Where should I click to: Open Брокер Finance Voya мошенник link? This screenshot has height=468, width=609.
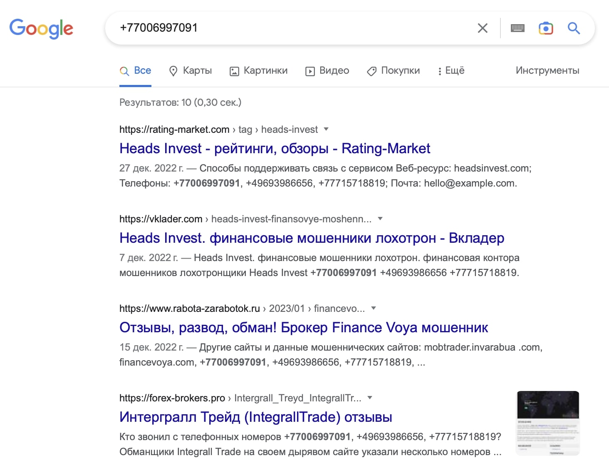pos(303,328)
